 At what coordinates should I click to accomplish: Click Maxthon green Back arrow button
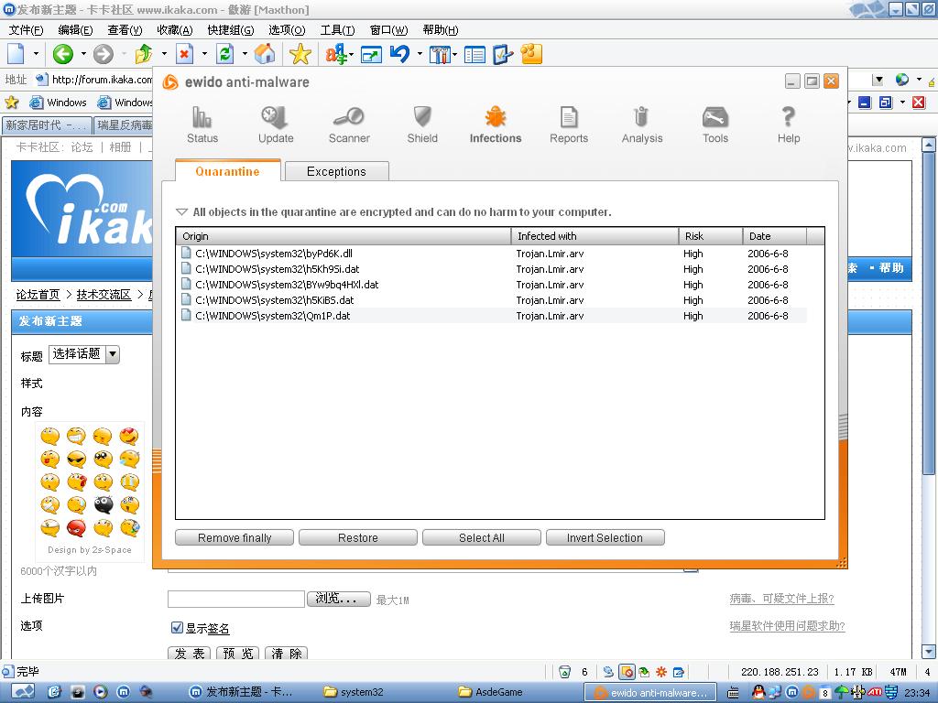coord(63,54)
